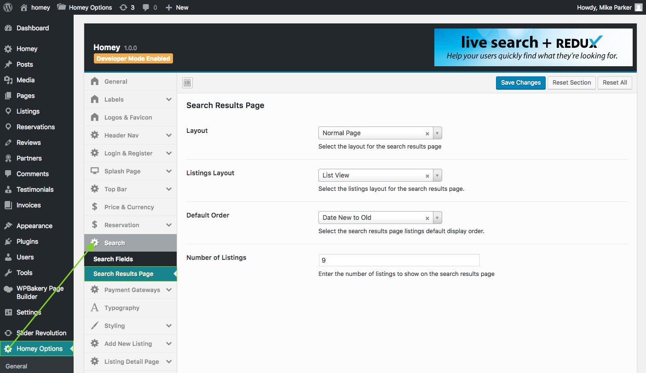Viewport: 646px width, 373px height.
Task: Toggle the expand all sections icon
Action: pyautogui.click(x=187, y=83)
